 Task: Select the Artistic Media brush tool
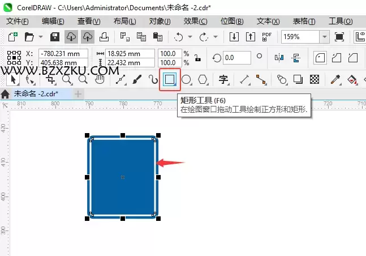tap(137, 80)
